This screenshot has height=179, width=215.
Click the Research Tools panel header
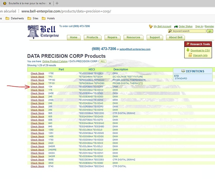coord(198,44)
